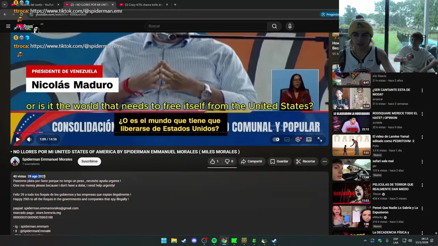Open options for ¿SER CANTANTE ESTA DE MODA?

[422, 91]
